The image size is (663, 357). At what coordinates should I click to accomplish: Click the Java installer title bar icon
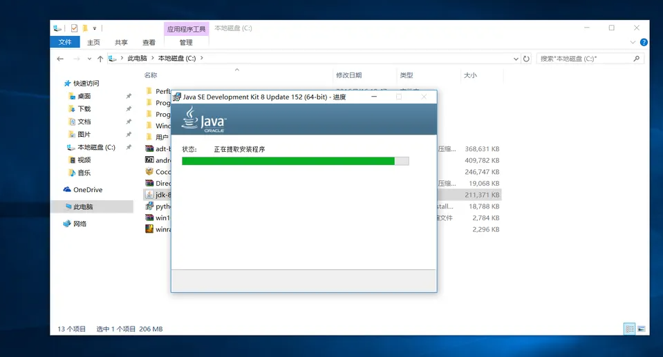[177, 97]
